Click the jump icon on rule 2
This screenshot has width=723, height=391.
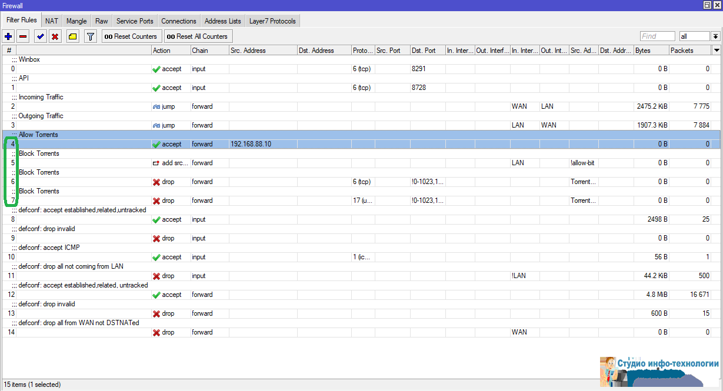[156, 106]
